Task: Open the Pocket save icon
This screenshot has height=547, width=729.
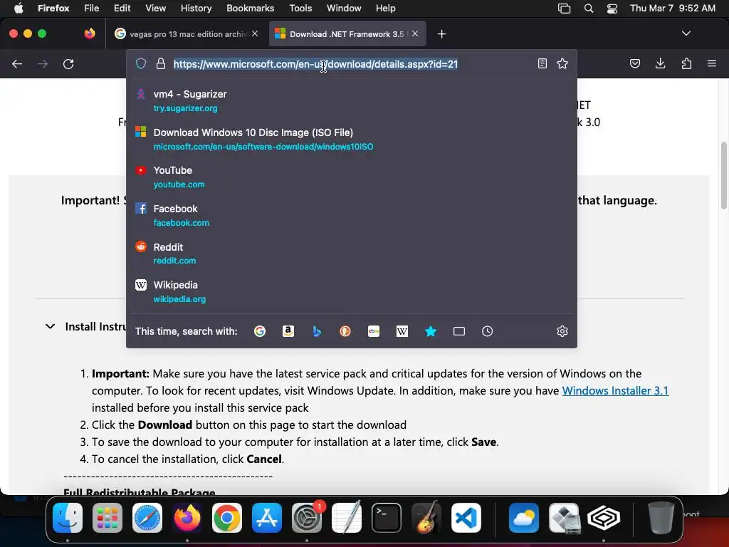Action: point(635,63)
